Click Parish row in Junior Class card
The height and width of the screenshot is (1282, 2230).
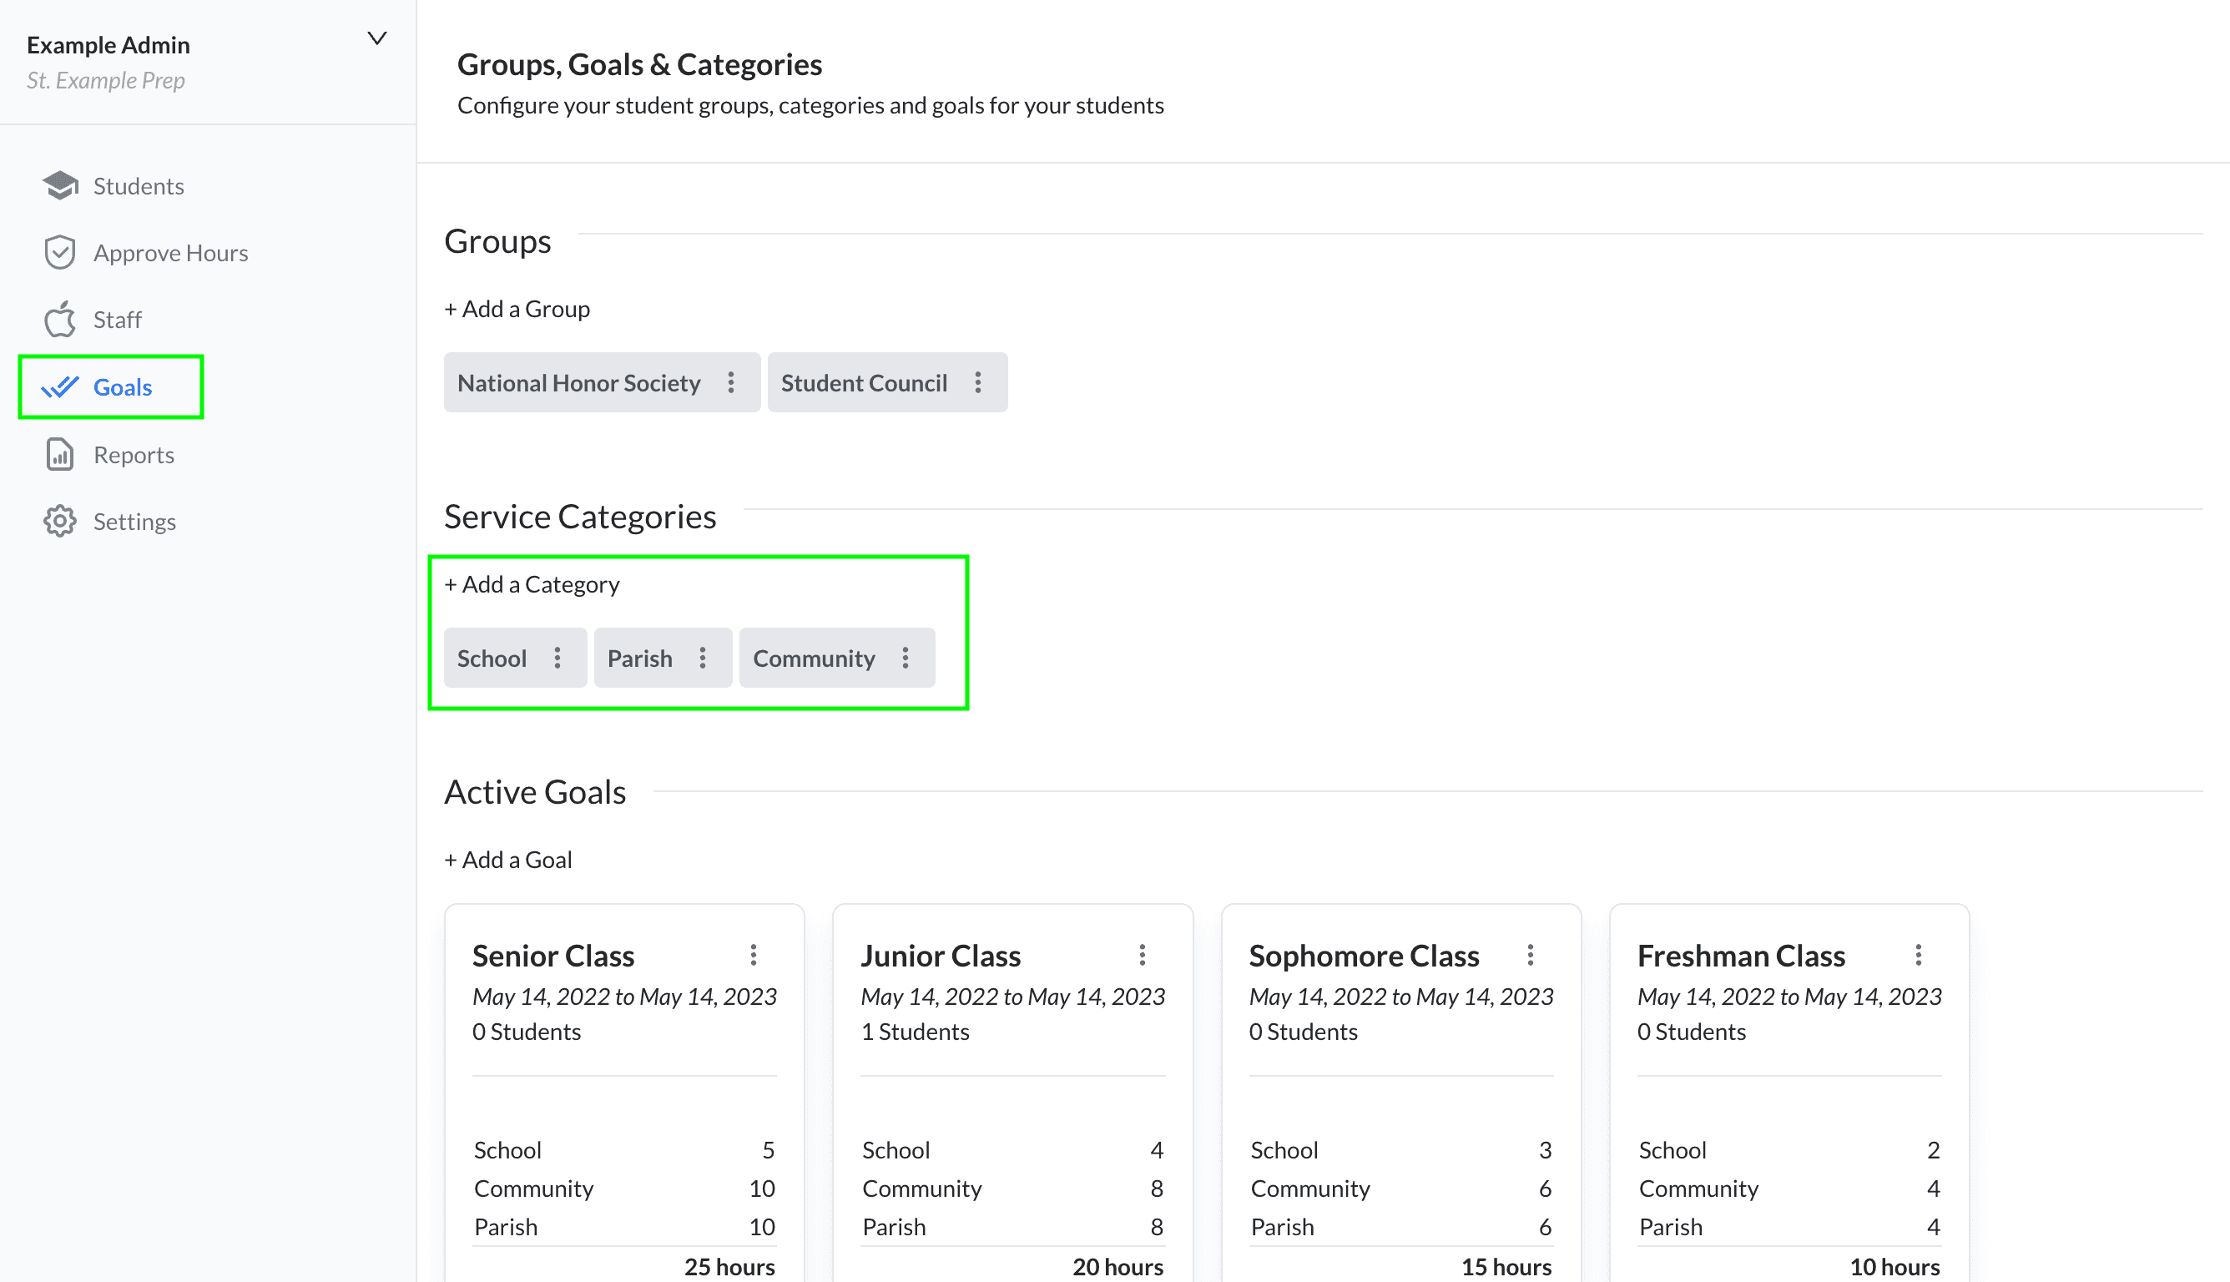point(1012,1227)
